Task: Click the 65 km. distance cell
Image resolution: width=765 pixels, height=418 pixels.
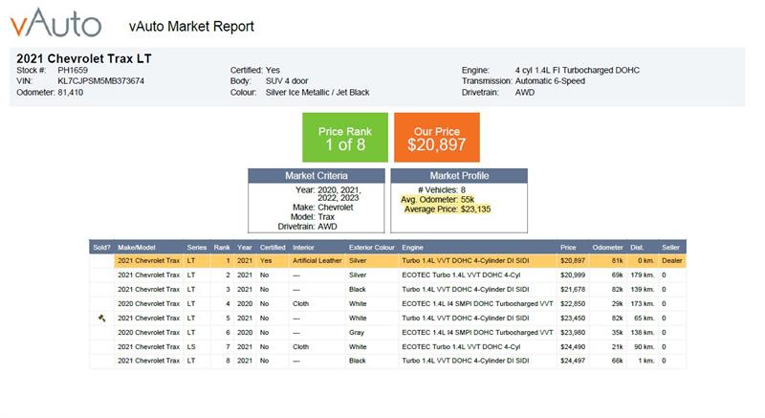Action: click(x=644, y=318)
